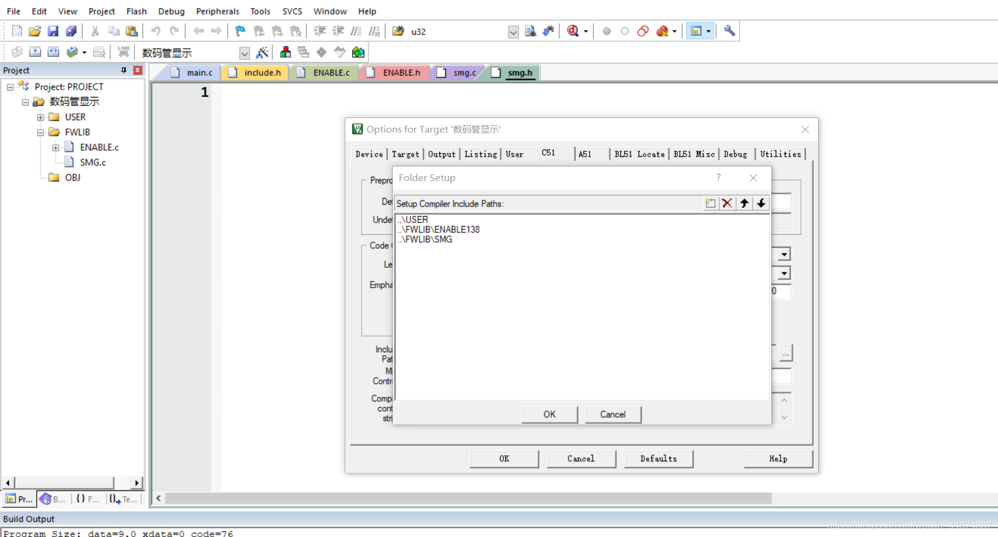Click the Incremental Find binoculars arrow icon
Viewport: 998px width, 537px height.
click(x=548, y=31)
